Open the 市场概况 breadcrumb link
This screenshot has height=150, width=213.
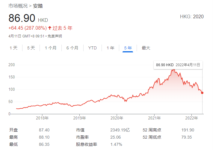[18, 6]
